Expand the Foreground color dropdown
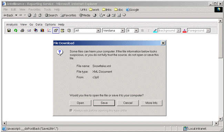 (208, 30)
